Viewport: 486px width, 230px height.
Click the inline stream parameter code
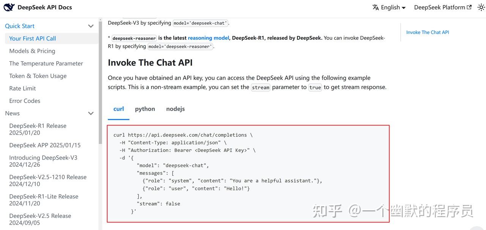coord(260,88)
